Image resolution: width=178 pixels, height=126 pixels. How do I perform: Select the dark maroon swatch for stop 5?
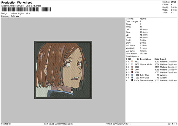132,72
